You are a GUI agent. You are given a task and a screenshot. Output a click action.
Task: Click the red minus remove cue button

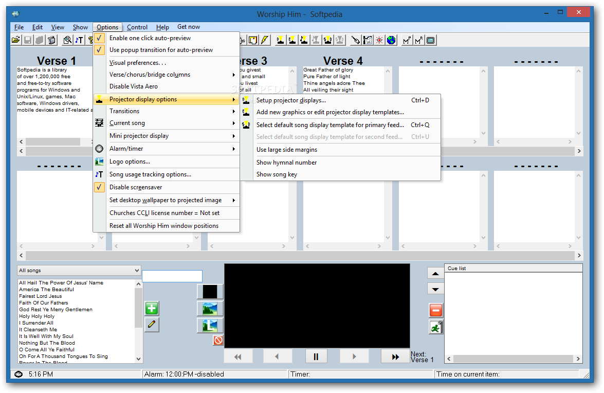pos(436,310)
